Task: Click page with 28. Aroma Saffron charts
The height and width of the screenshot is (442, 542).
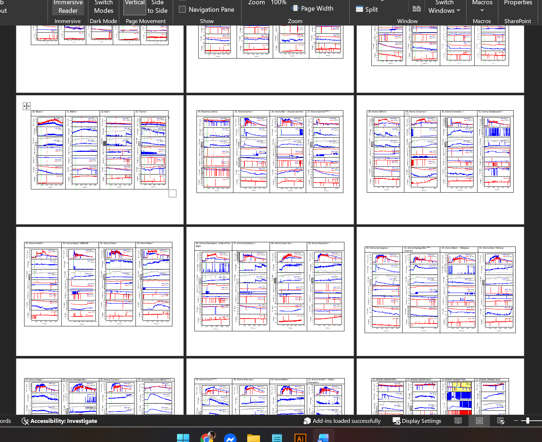Action: pos(440,160)
